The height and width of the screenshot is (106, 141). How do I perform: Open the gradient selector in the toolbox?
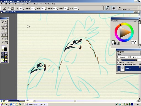6,54
